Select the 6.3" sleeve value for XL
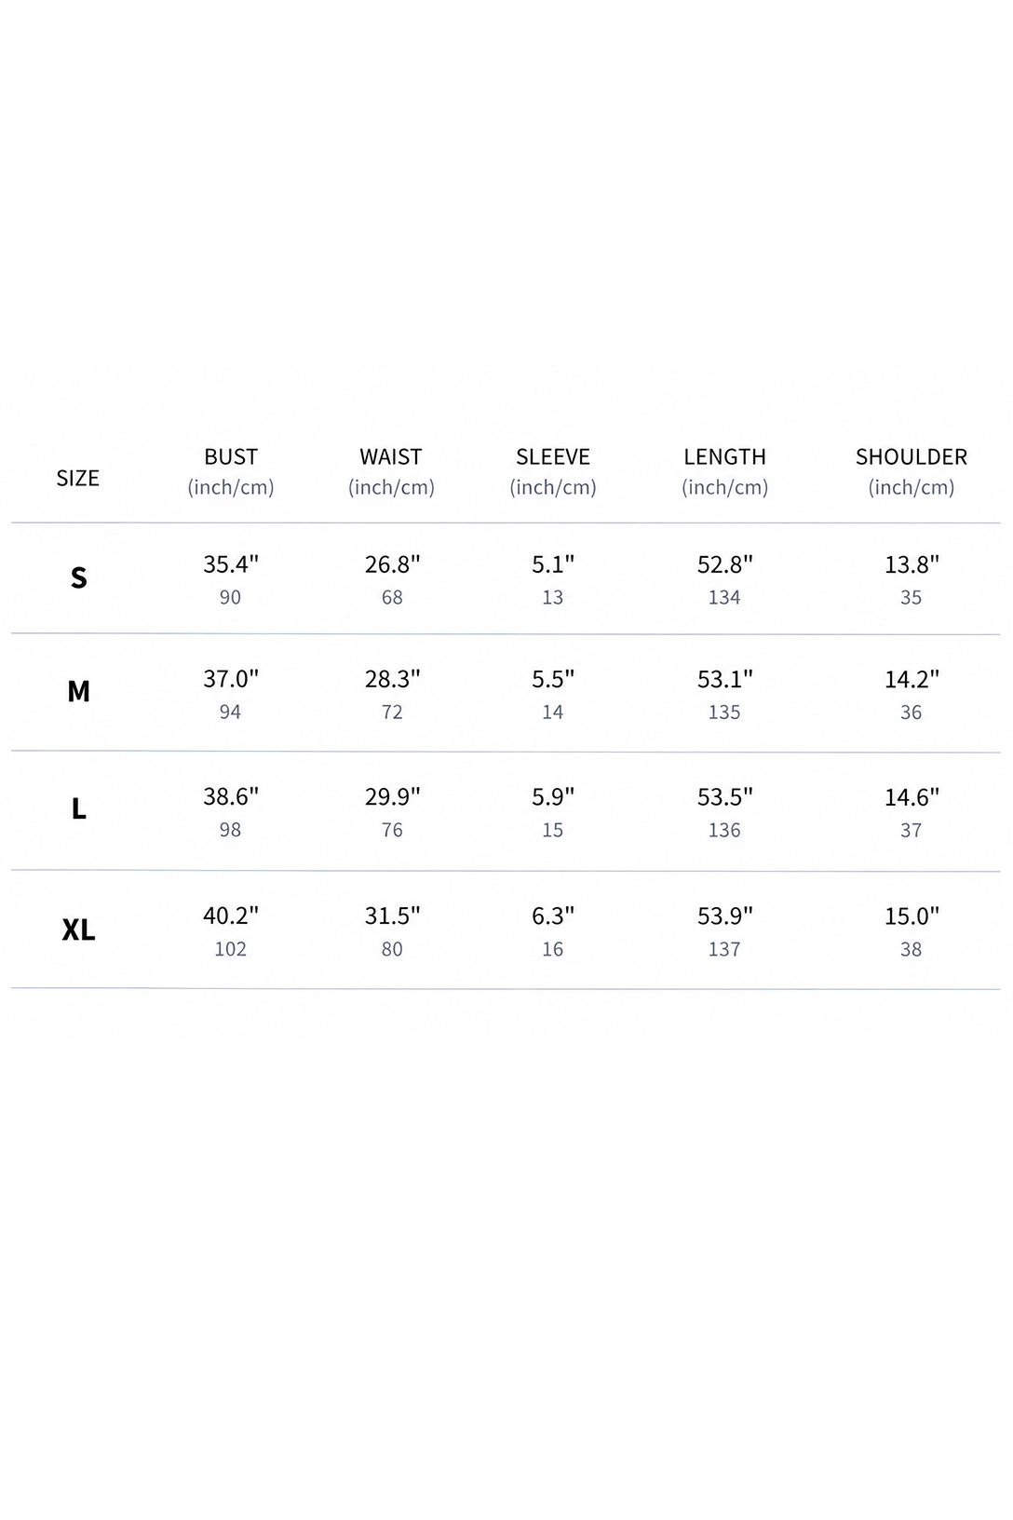The image size is (1013, 1520). (553, 916)
